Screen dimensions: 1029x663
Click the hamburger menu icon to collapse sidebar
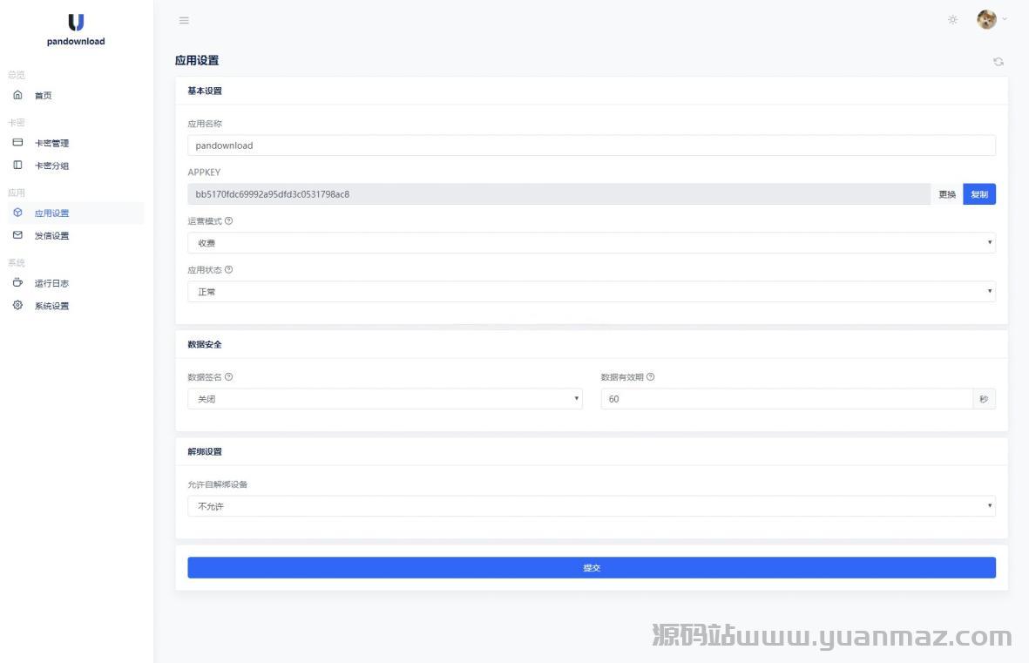[x=184, y=21]
